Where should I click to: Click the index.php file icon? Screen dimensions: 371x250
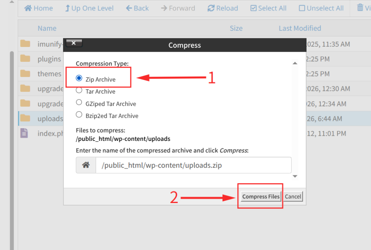tap(24, 133)
